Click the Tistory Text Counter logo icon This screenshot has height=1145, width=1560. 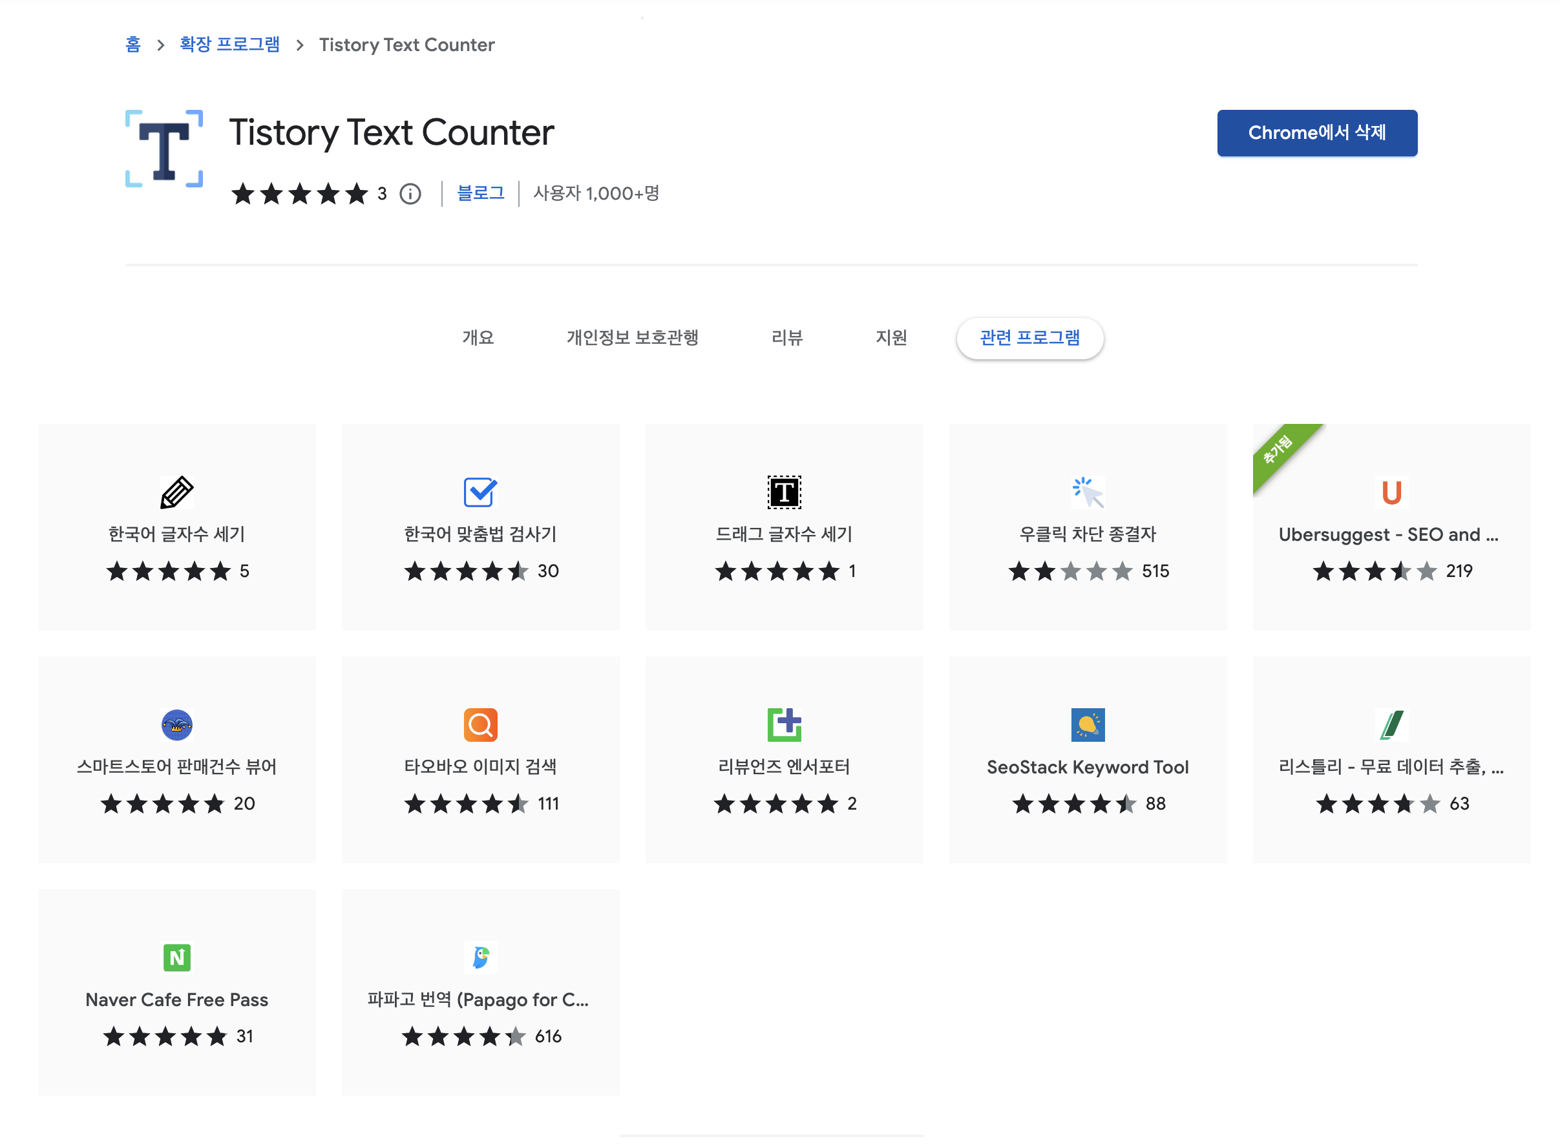tap(163, 149)
